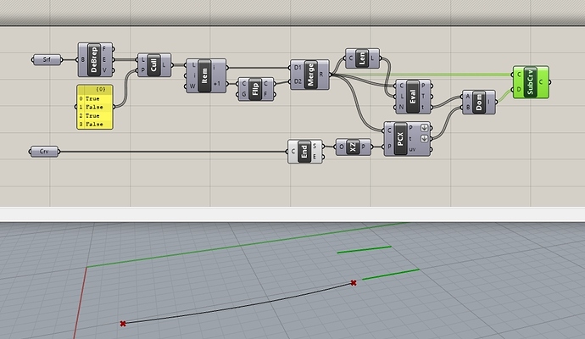
Task: Select the Crv parameter node
Action: click(44, 152)
